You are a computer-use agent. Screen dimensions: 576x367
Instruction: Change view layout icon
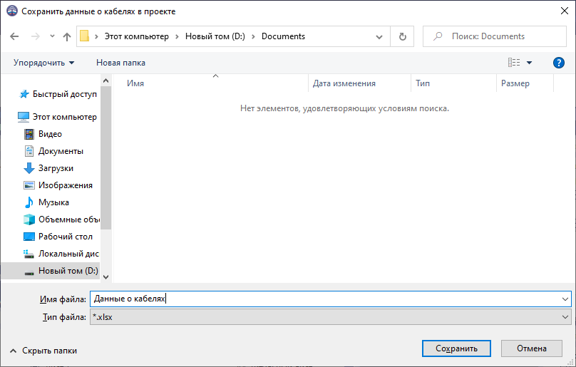coord(514,63)
